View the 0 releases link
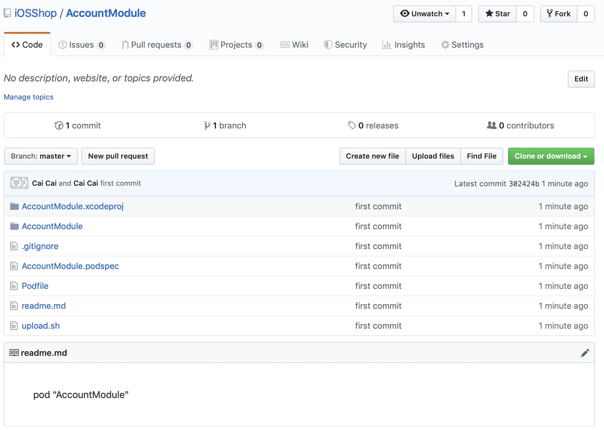Screen dimensions: 604x430 tap(373, 125)
